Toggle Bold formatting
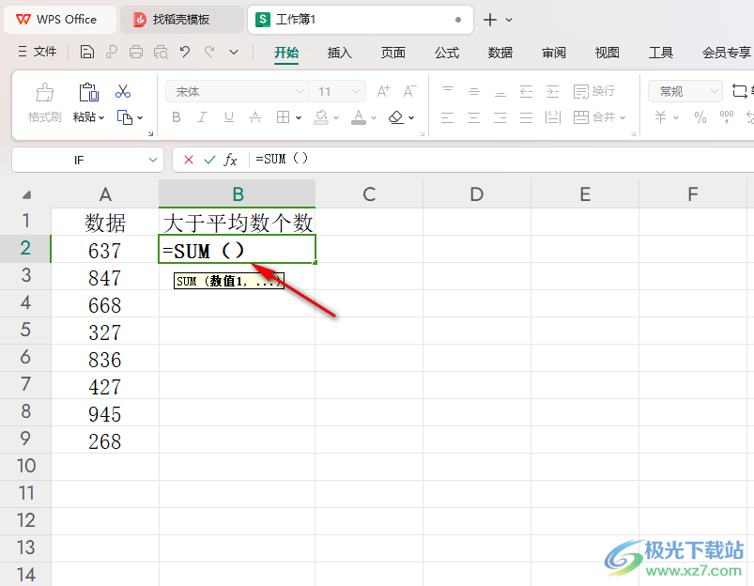This screenshot has width=754, height=586. (x=177, y=116)
